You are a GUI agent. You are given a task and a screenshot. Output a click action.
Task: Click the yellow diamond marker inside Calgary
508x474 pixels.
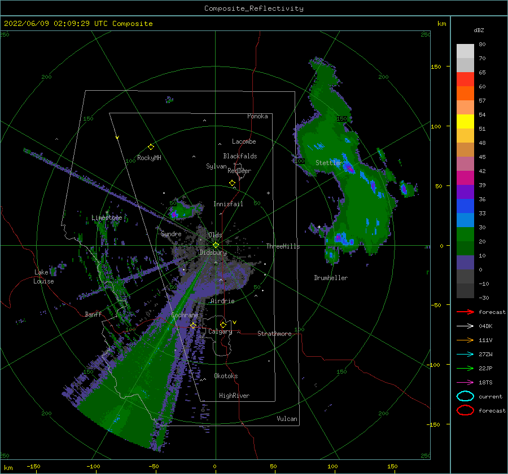tap(223, 325)
